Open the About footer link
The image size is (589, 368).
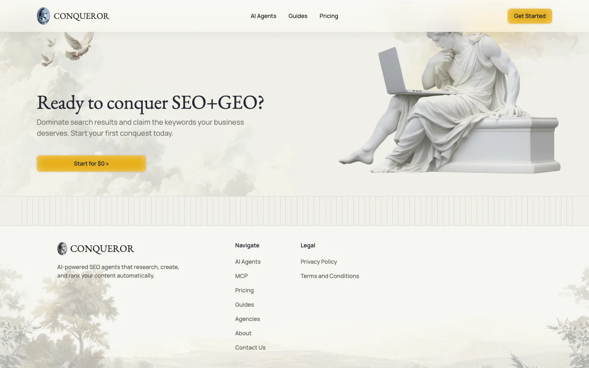[243, 333]
